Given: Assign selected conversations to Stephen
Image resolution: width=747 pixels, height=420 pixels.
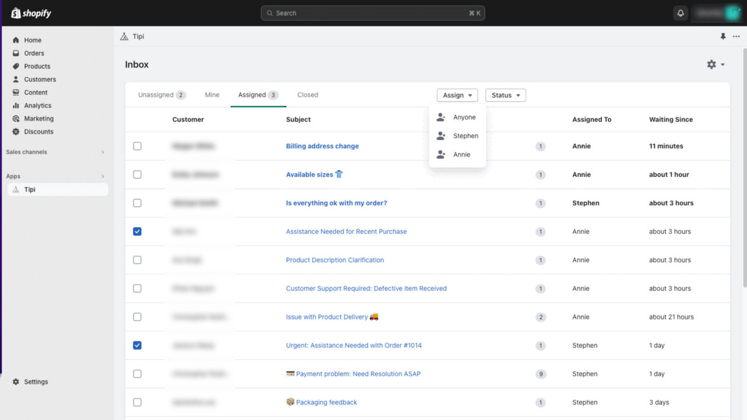Looking at the screenshot, I should [x=465, y=136].
